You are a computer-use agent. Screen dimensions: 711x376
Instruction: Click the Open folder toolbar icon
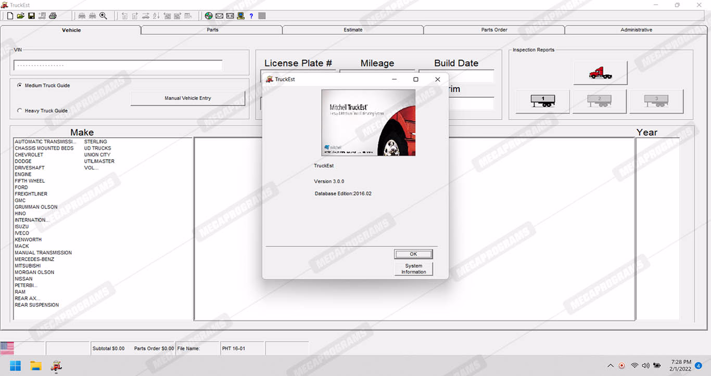tap(20, 16)
